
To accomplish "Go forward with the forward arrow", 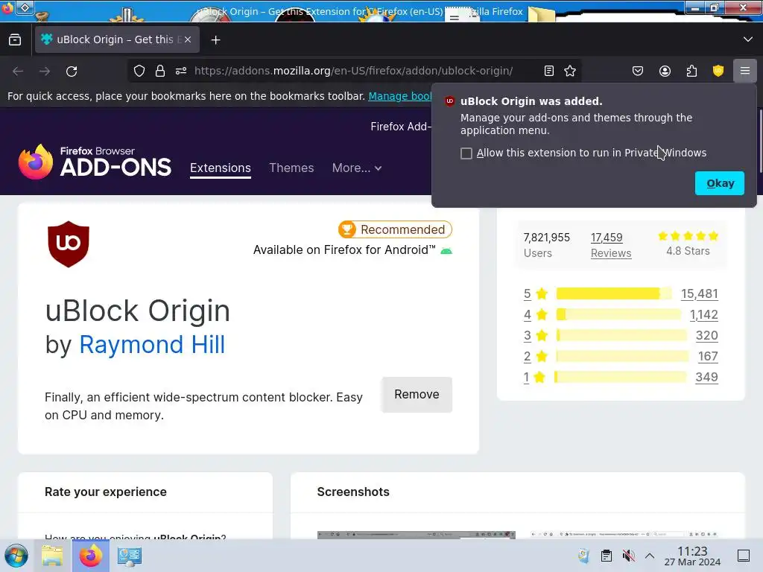I will pyautogui.click(x=45, y=71).
